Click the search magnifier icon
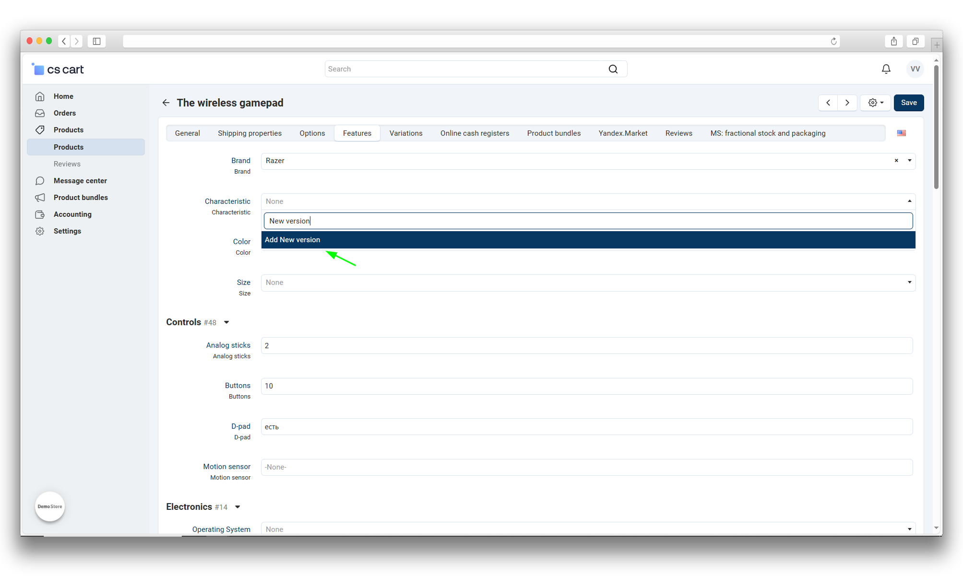This screenshot has height=576, width=963. pyautogui.click(x=613, y=69)
